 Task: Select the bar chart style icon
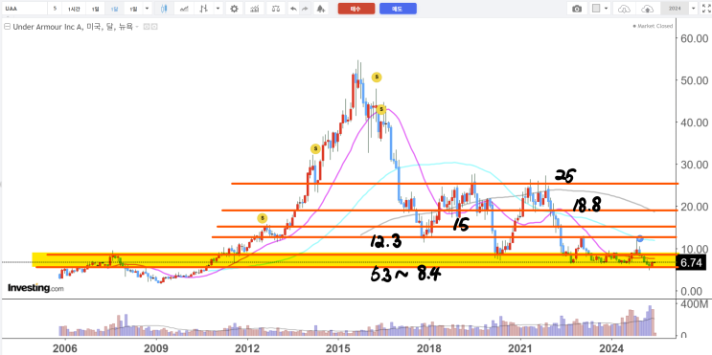[205, 9]
